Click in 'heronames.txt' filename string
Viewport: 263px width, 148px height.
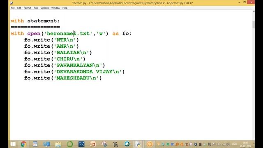(x=68, y=33)
